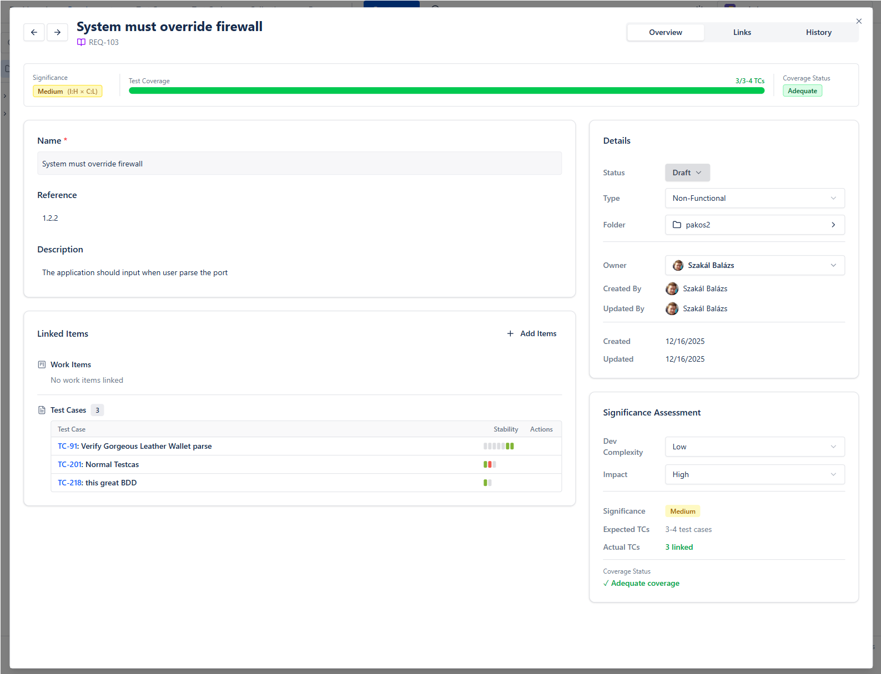
Task: Open the Impact High dropdown
Action: pos(754,474)
